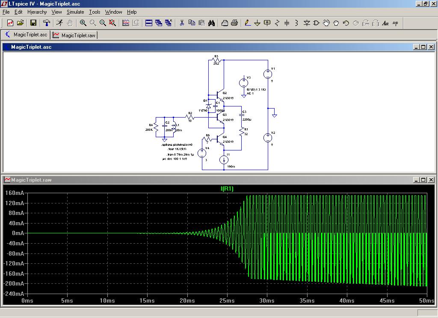438x318 pixels.
Task: Click the 25ms time axis label
Action: pos(227,301)
